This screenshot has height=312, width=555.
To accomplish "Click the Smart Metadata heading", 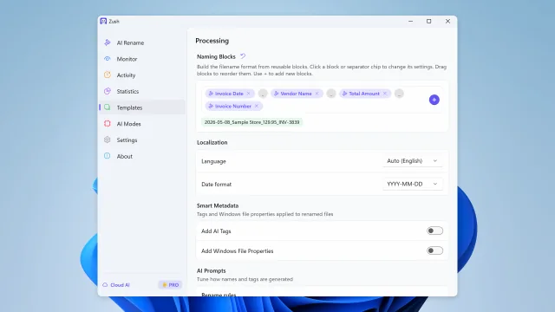I will tap(218, 205).
